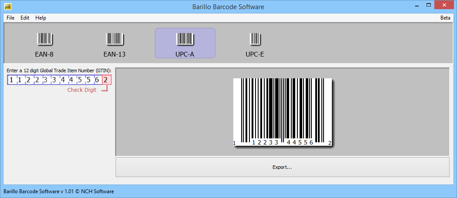Choose the EAN-13 barcode format
This screenshot has width=457, height=198.
[x=115, y=44]
